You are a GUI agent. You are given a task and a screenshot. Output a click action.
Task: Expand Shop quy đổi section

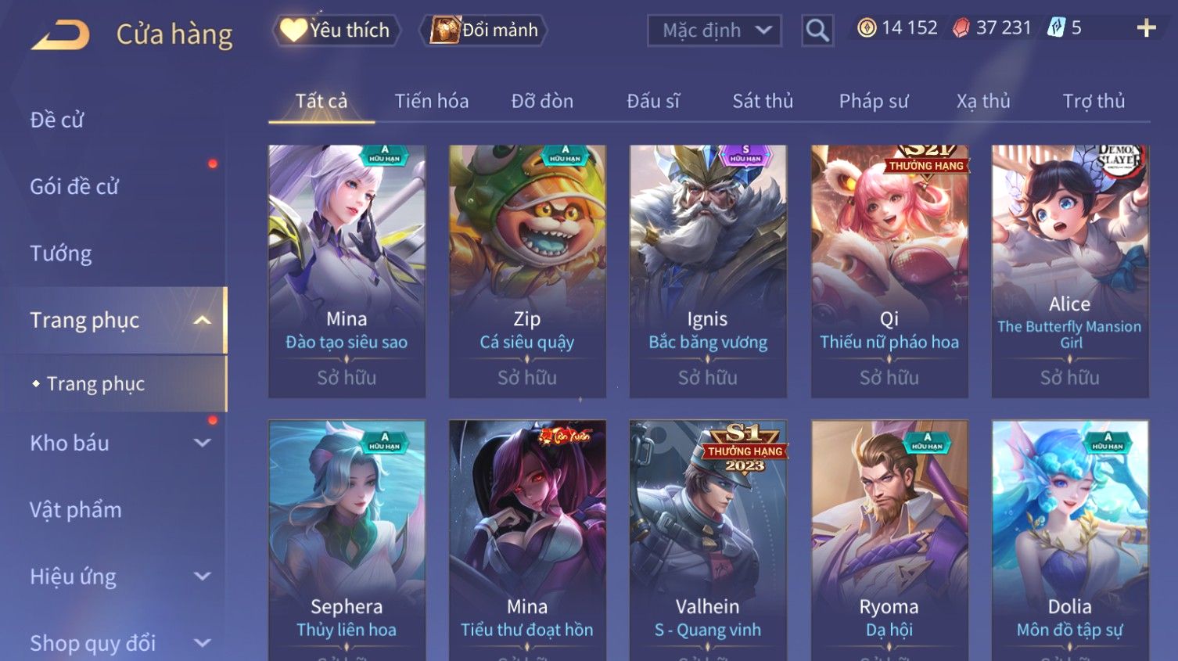202,643
